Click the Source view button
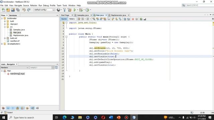The image size is (214, 120). 64,19
